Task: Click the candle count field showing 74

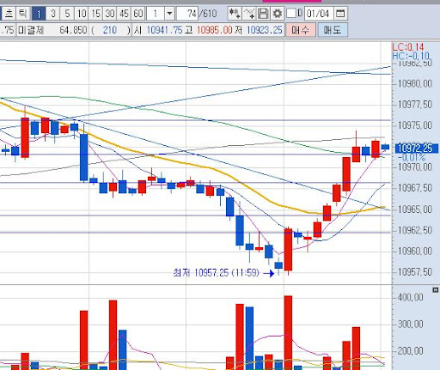Action: pyautogui.click(x=187, y=14)
